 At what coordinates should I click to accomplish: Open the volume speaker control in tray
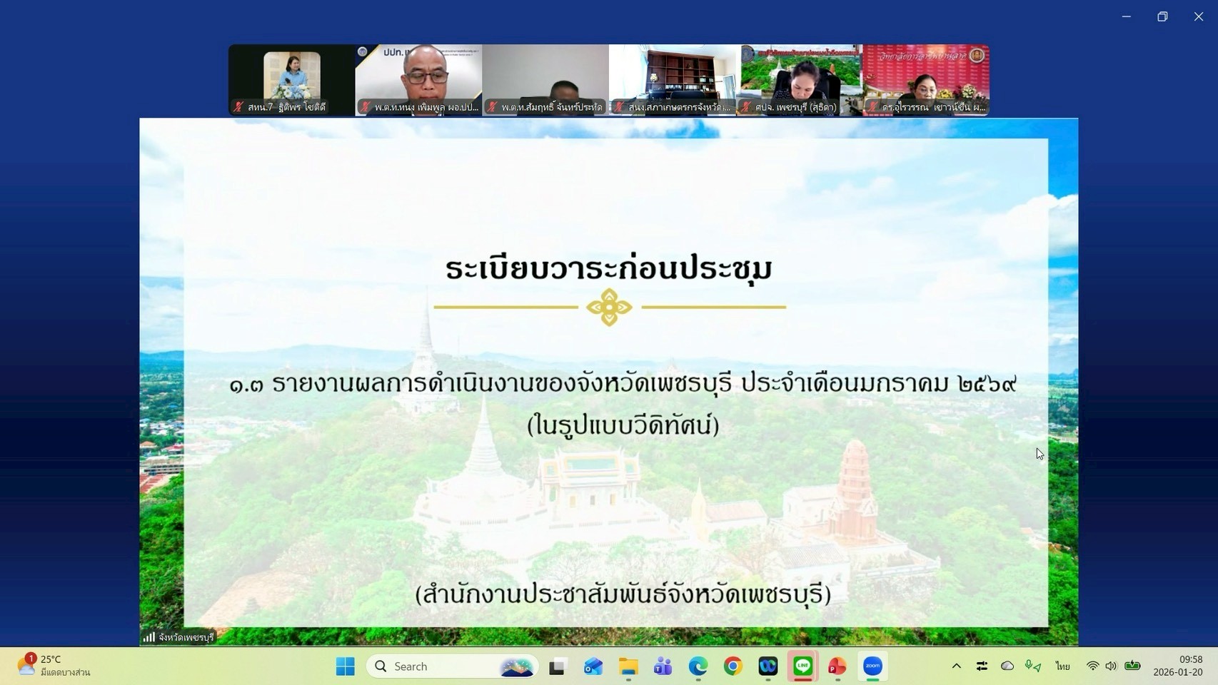pos(1111,666)
